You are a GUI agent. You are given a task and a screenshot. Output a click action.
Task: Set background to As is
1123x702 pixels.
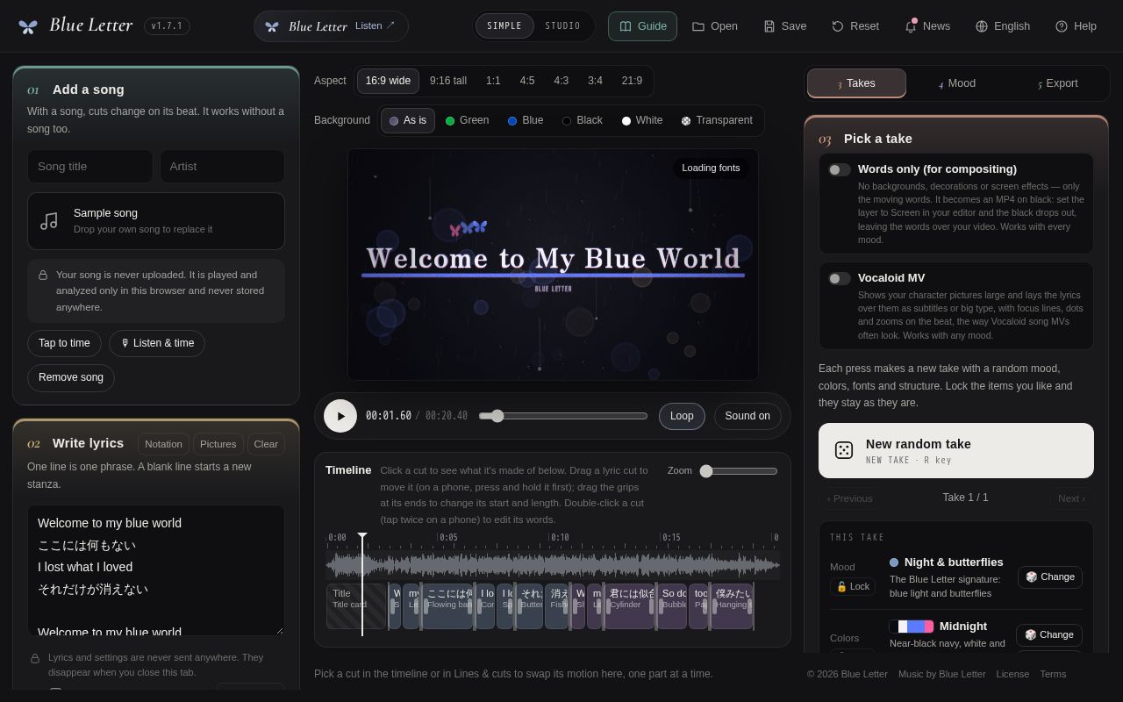[408, 120]
